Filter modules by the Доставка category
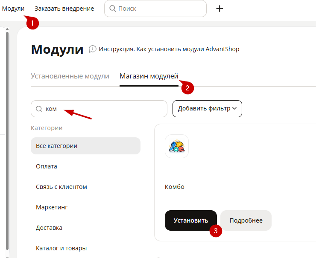Screen dimensions: 316x258 point(49,228)
